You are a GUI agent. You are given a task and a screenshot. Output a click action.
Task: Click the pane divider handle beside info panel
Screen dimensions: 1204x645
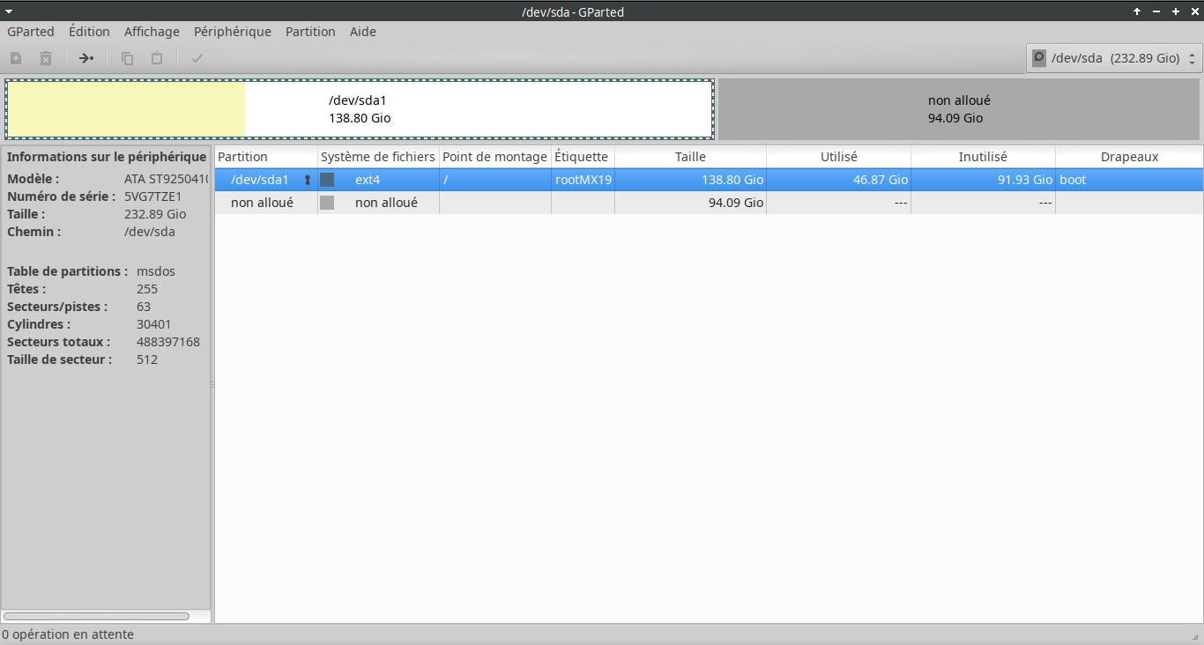pos(212,385)
